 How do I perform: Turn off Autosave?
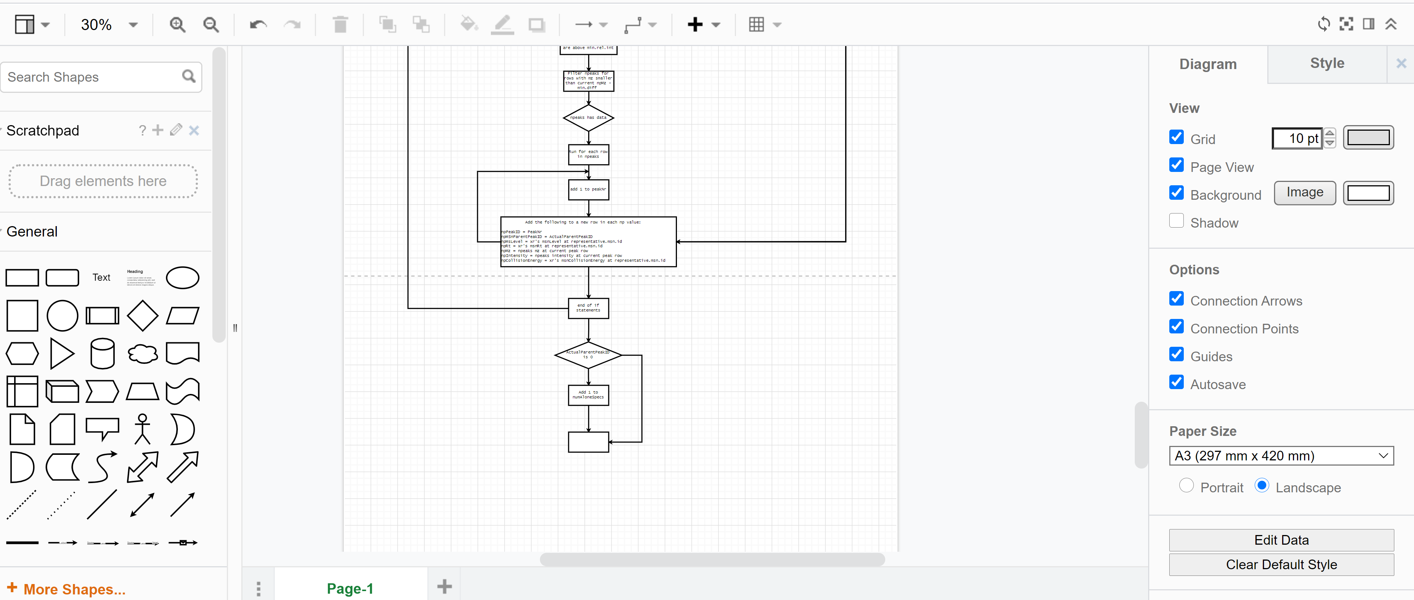click(1176, 383)
